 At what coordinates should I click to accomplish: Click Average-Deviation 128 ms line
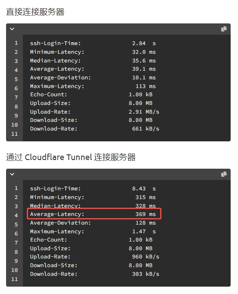coord(93,223)
